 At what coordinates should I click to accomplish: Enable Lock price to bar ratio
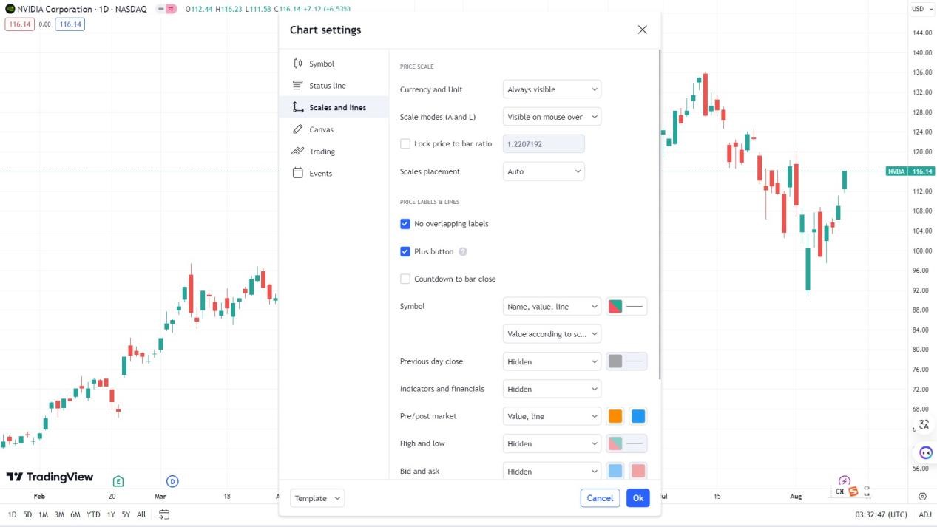(405, 143)
